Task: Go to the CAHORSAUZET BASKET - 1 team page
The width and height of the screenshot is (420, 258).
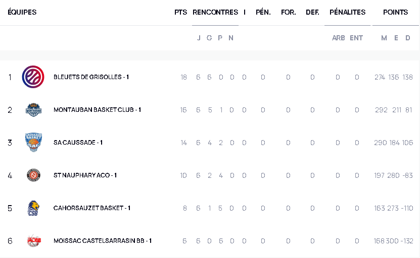Action: click(92, 208)
